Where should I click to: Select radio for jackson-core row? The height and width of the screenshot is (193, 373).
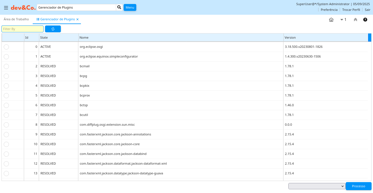click(x=6, y=144)
